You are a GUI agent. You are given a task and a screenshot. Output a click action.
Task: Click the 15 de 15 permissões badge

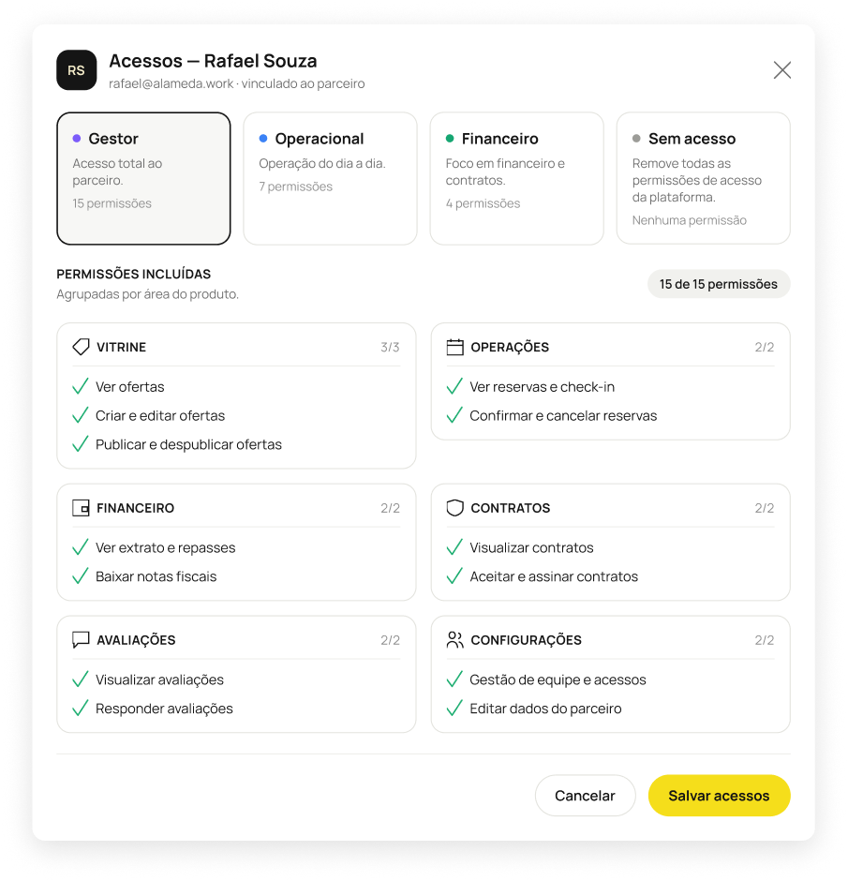click(x=719, y=284)
